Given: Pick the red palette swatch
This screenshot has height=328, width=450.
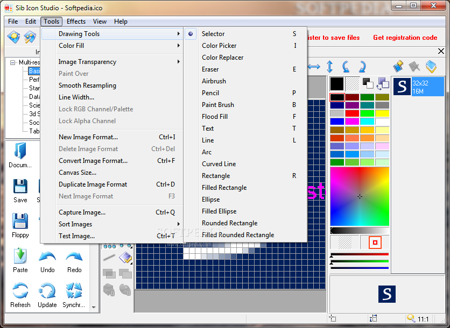Looking at the screenshot, I should tap(352, 113).
